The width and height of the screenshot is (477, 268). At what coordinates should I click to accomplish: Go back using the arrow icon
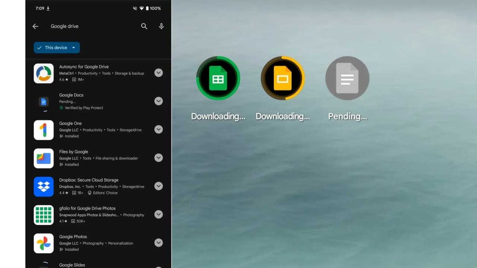[35, 27]
